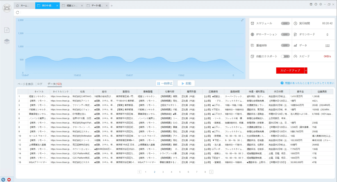Click the gift icon in title bar
This screenshot has height=182, width=337.
tap(311, 4)
